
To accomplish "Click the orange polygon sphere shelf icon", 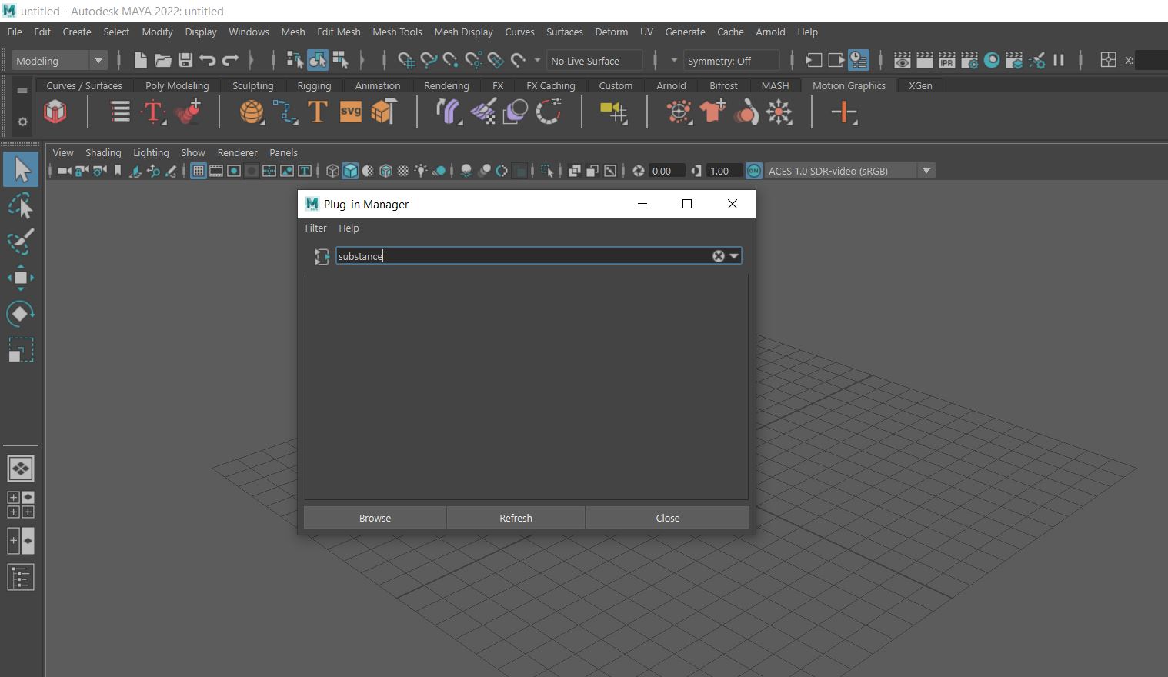I will click(x=251, y=112).
